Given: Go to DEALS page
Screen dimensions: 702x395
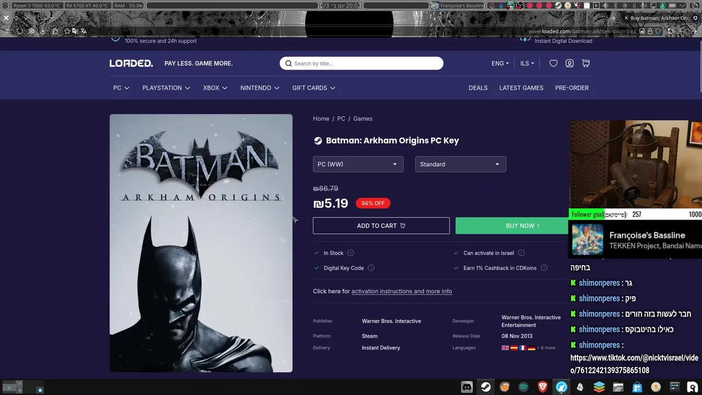Looking at the screenshot, I should tap(478, 88).
